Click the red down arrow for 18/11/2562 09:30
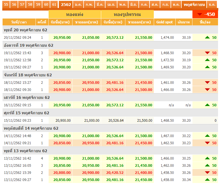Viewport: 224px width, 185px height. pos(207,90)
